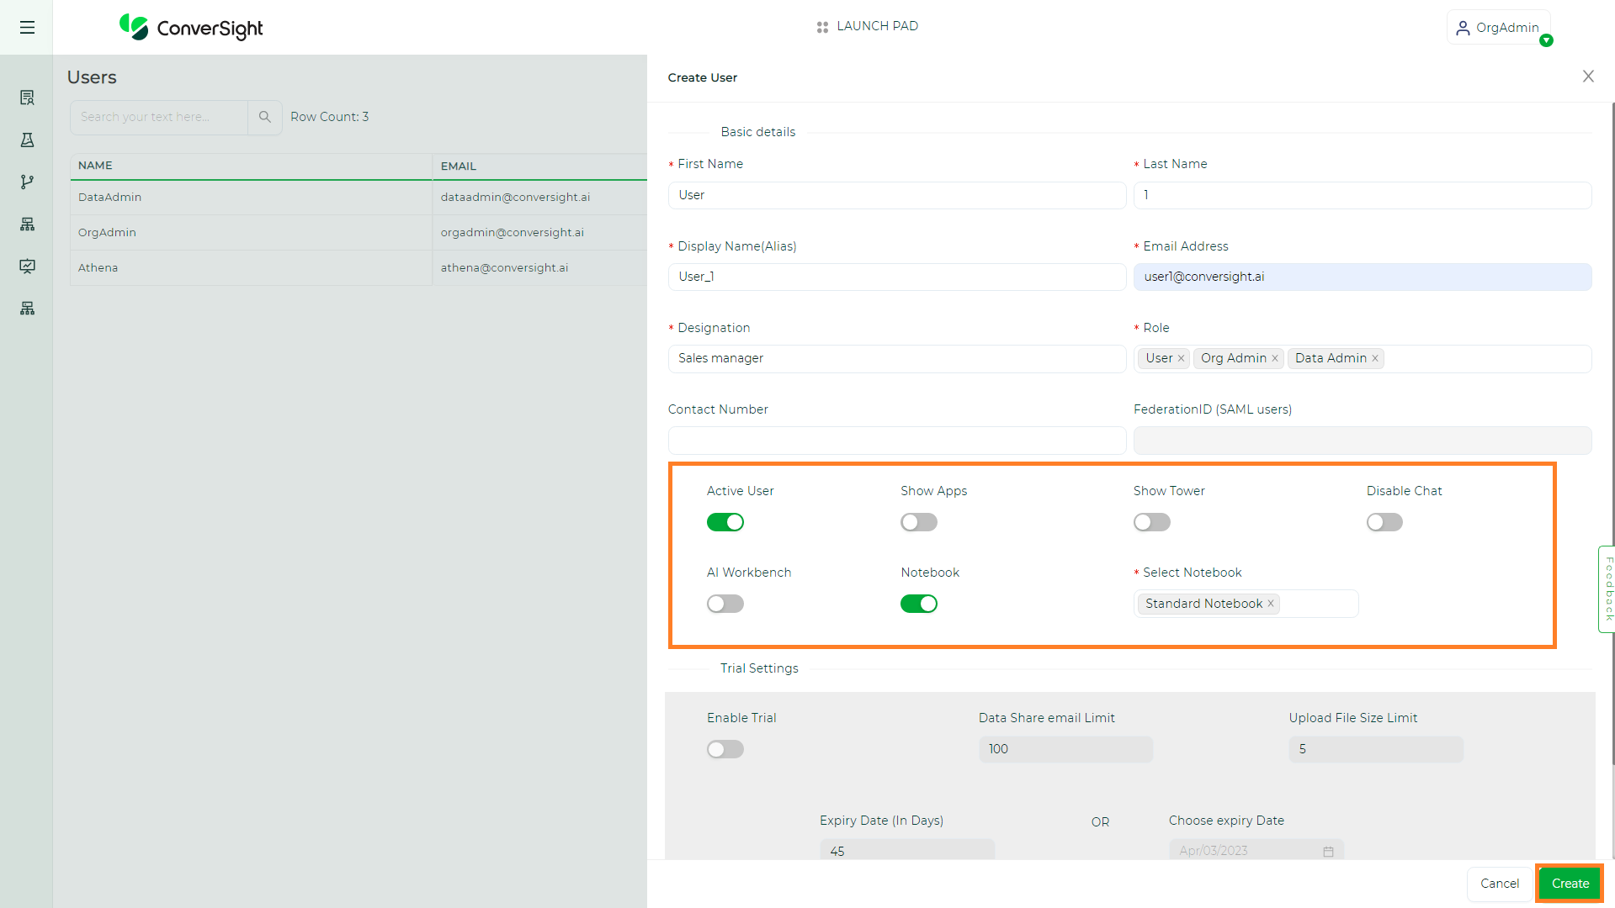Open the Role selection field
Image resolution: width=1615 pixels, height=908 pixels.
[x=1473, y=359]
